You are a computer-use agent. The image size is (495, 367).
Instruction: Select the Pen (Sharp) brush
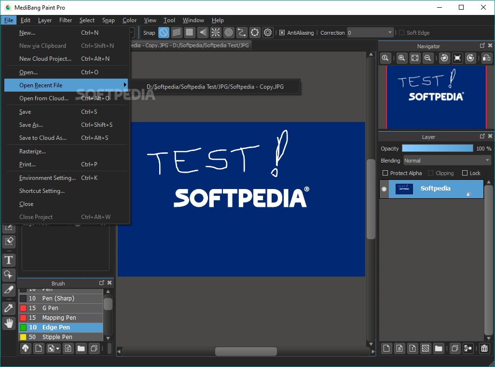click(x=61, y=299)
